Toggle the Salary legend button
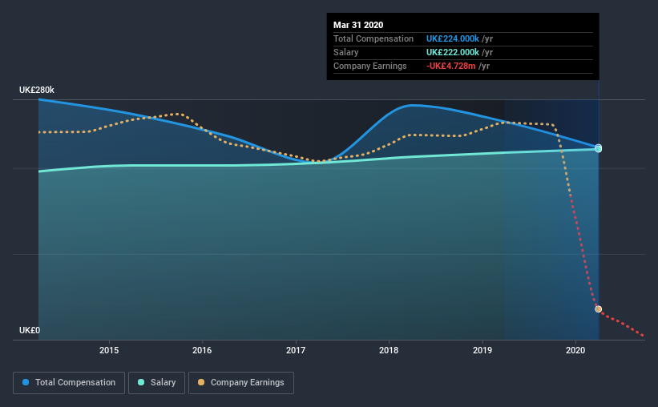658x407 pixels. 156,383
